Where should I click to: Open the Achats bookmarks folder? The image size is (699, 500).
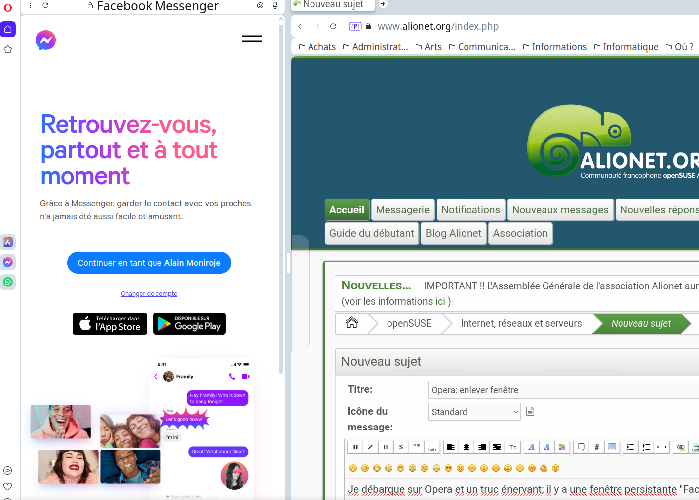317,47
